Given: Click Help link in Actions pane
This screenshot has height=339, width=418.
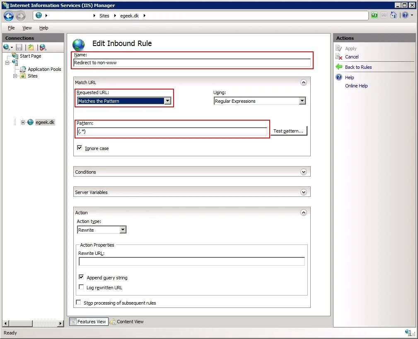Looking at the screenshot, I should [x=349, y=77].
